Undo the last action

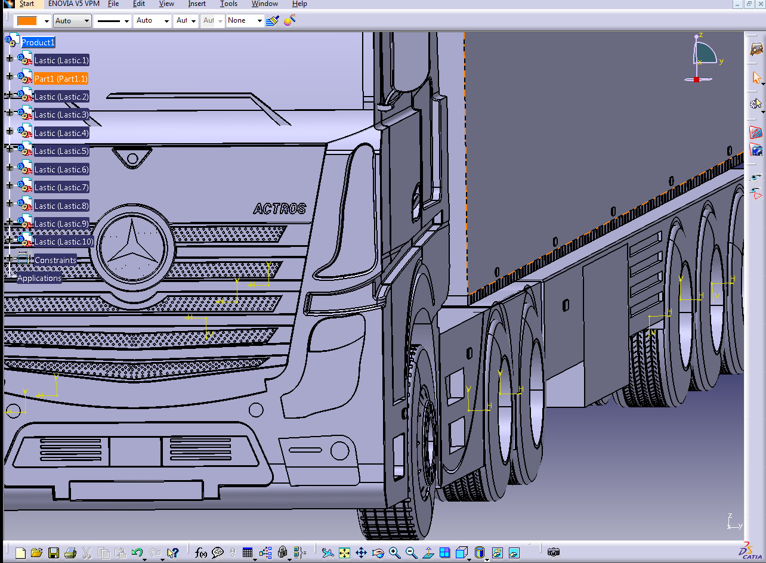(x=137, y=553)
